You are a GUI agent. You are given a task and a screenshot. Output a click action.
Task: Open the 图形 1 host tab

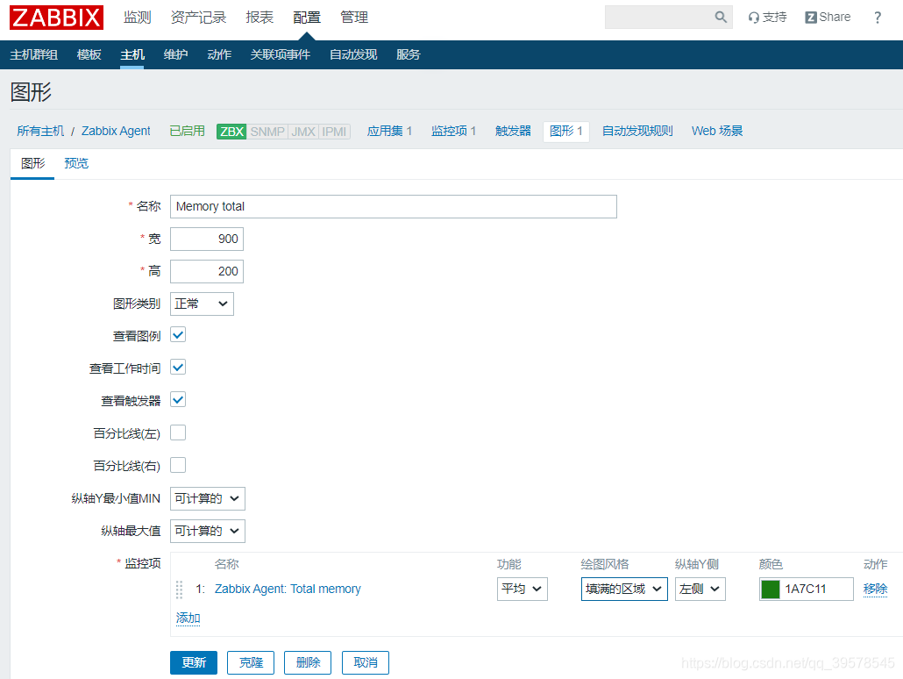coord(566,132)
